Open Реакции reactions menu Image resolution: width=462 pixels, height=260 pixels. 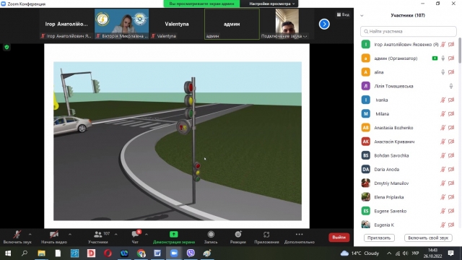238,238
